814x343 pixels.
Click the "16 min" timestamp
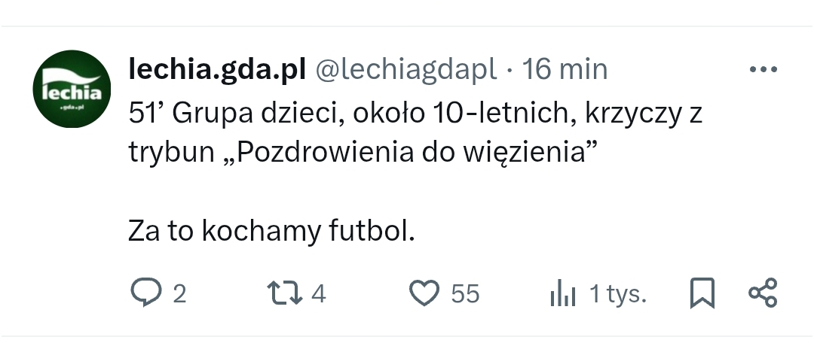565,70
